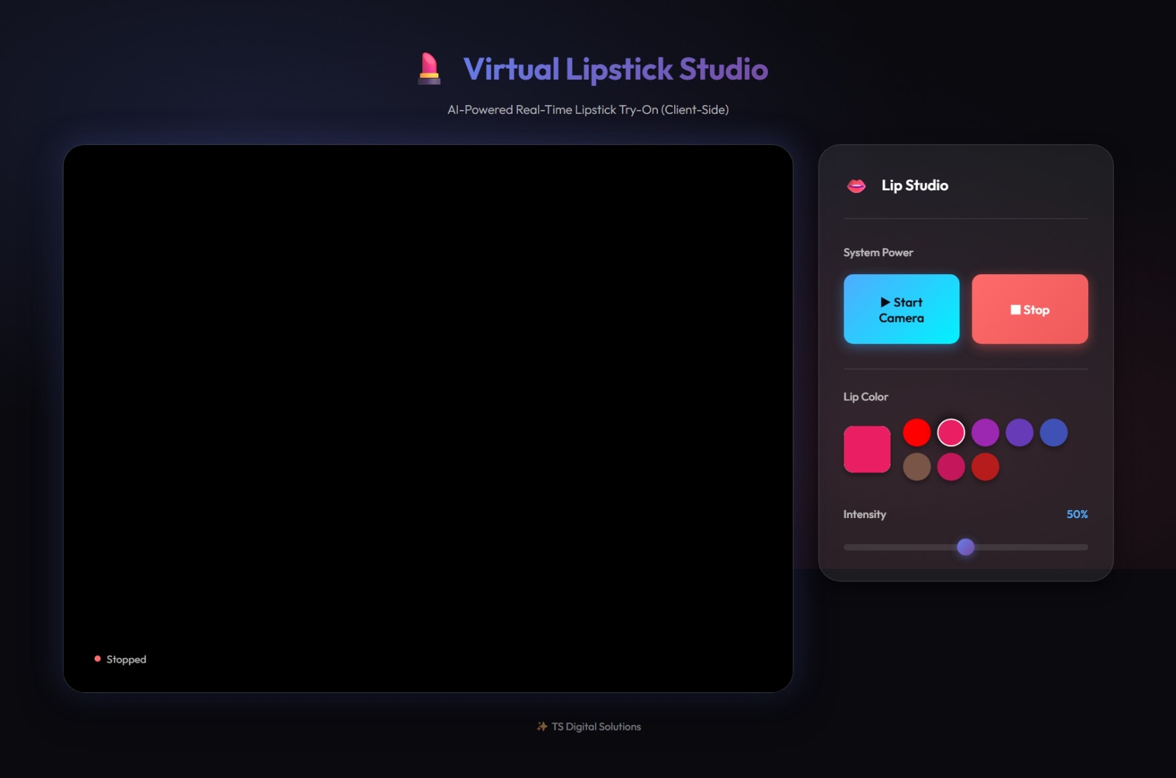Pick the brown lip color swatch

point(916,466)
